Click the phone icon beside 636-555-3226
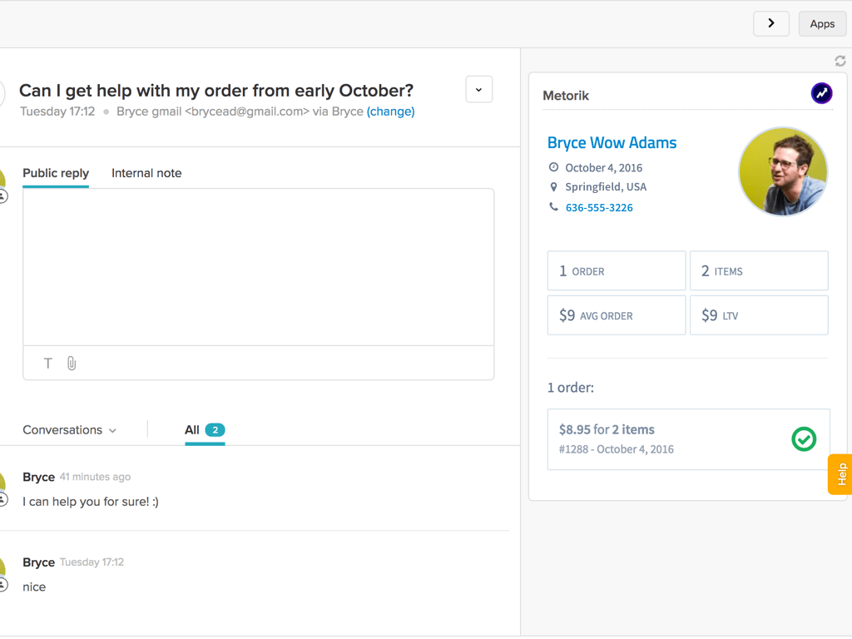Image resolution: width=852 pixels, height=639 pixels. pos(554,207)
